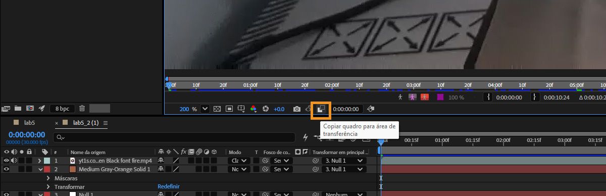Screen dimensions: 606x196
Task: Click preview time 0:00:00:00 field in viewer
Action: coord(346,109)
